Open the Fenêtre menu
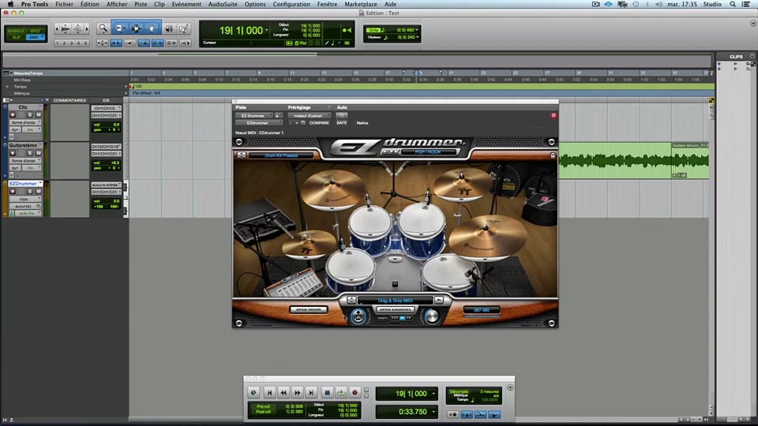 (x=327, y=4)
